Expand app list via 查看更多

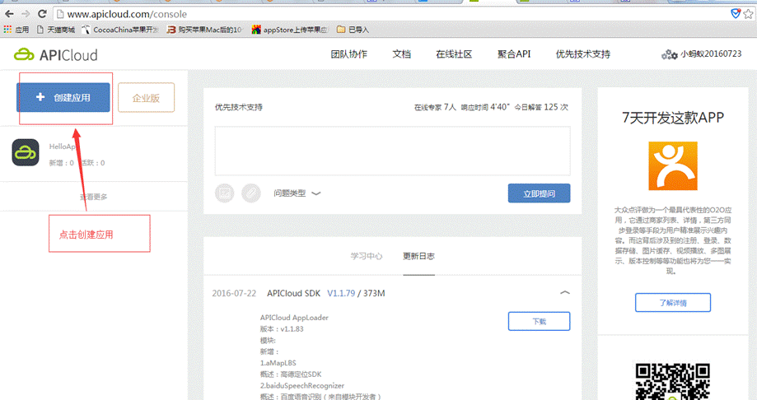[93, 197]
